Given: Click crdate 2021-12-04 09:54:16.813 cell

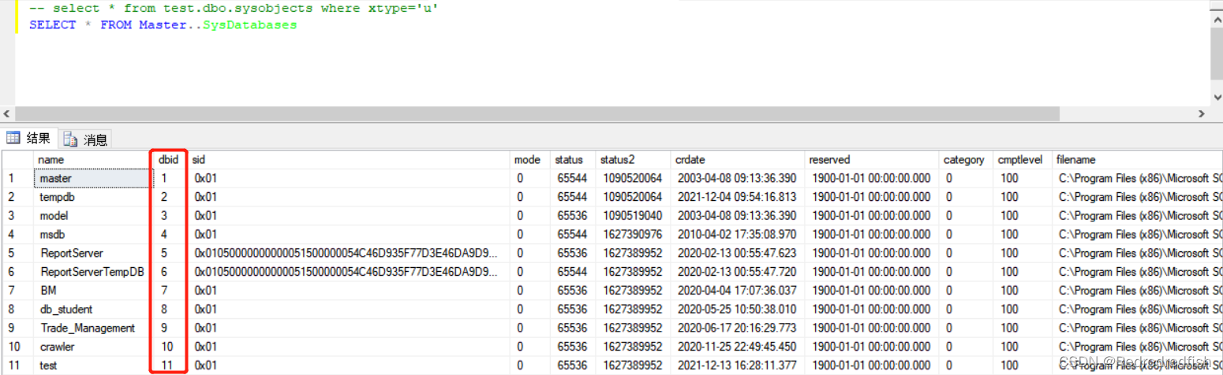Looking at the screenshot, I should tap(738, 197).
